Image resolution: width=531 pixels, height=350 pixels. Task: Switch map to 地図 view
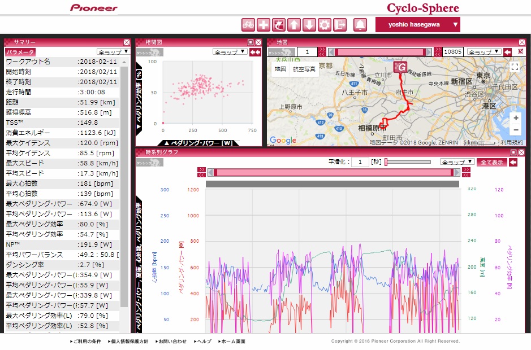pyautogui.click(x=280, y=69)
